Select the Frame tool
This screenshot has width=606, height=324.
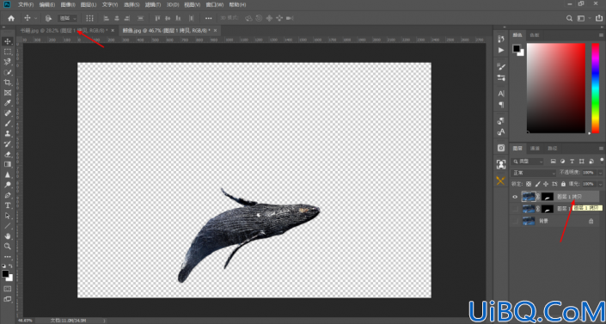pos(8,93)
